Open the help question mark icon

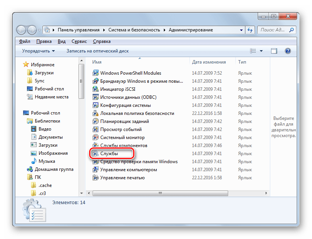(x=288, y=51)
